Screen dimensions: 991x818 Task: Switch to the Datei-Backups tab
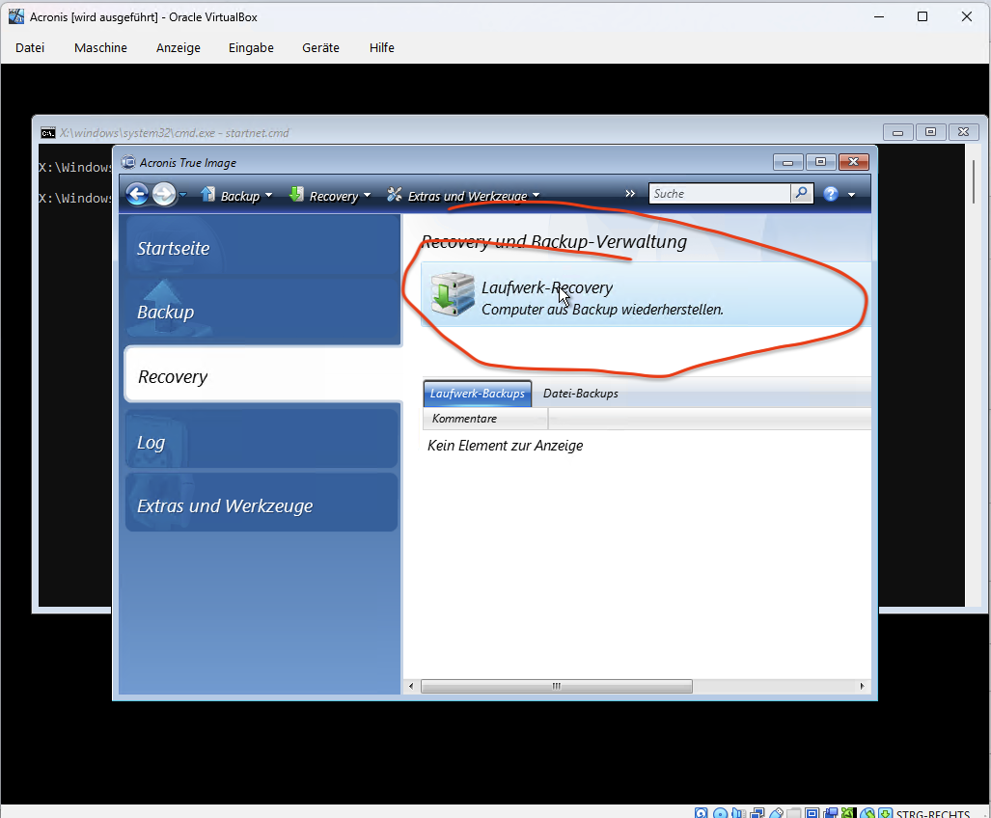(580, 393)
